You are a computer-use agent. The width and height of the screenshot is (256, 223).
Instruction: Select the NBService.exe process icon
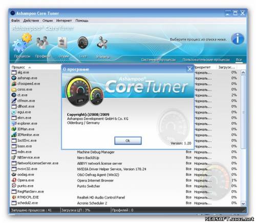point(14,158)
